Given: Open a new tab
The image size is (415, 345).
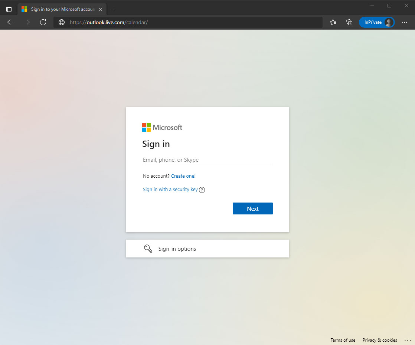Looking at the screenshot, I should point(113,9).
